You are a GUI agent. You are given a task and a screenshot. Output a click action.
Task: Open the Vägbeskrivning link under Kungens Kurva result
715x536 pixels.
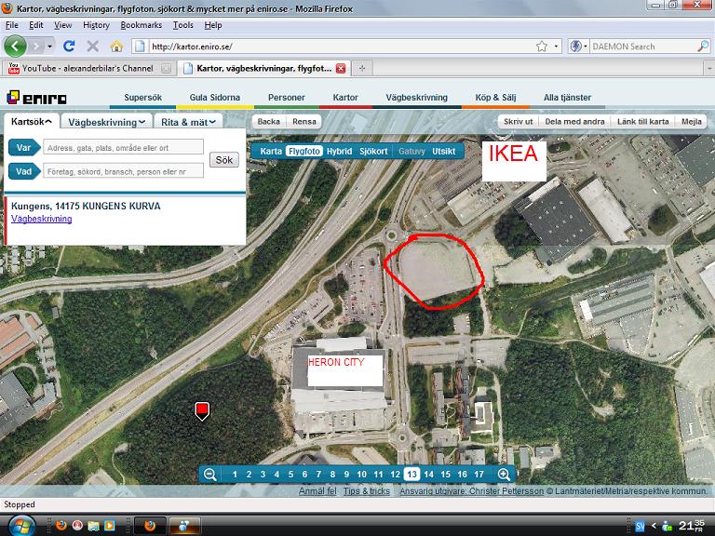(42, 219)
